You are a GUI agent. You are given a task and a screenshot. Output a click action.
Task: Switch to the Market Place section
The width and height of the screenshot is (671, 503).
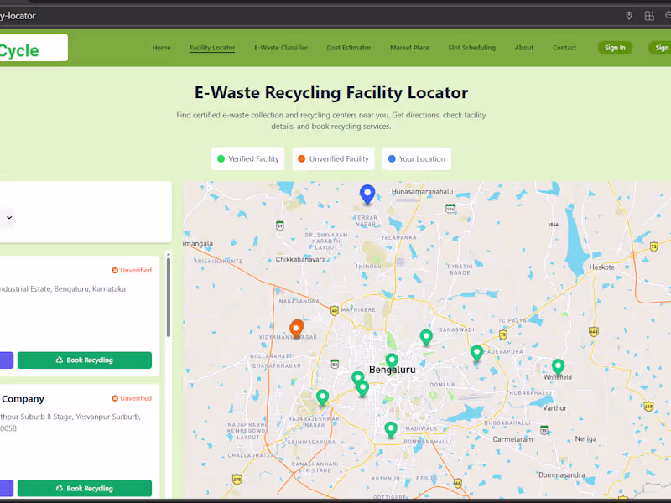click(x=409, y=48)
